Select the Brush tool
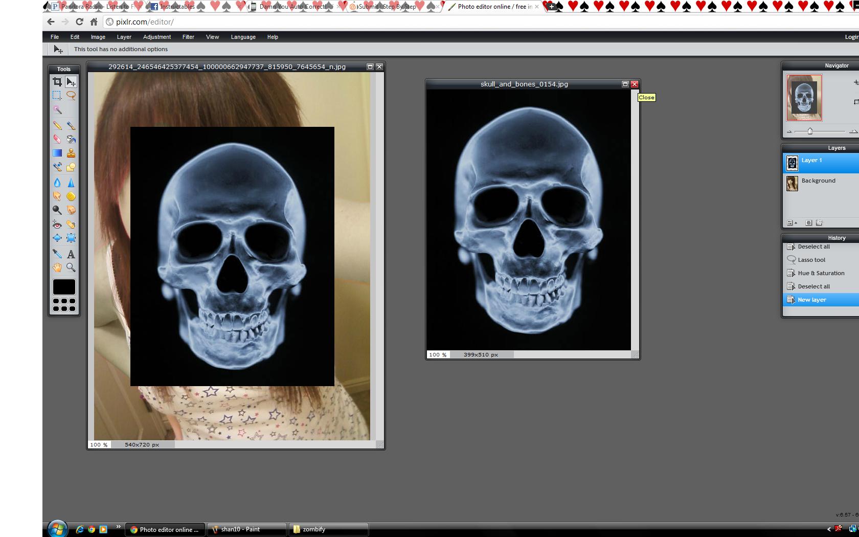This screenshot has height=537, width=859. 71,125
